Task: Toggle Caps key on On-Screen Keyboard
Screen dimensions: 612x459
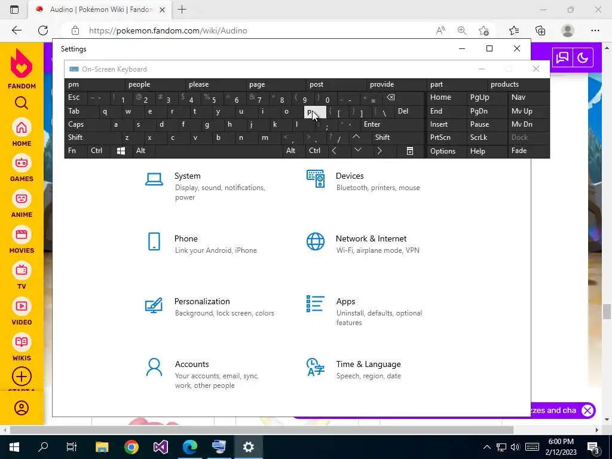Action: click(x=87, y=124)
